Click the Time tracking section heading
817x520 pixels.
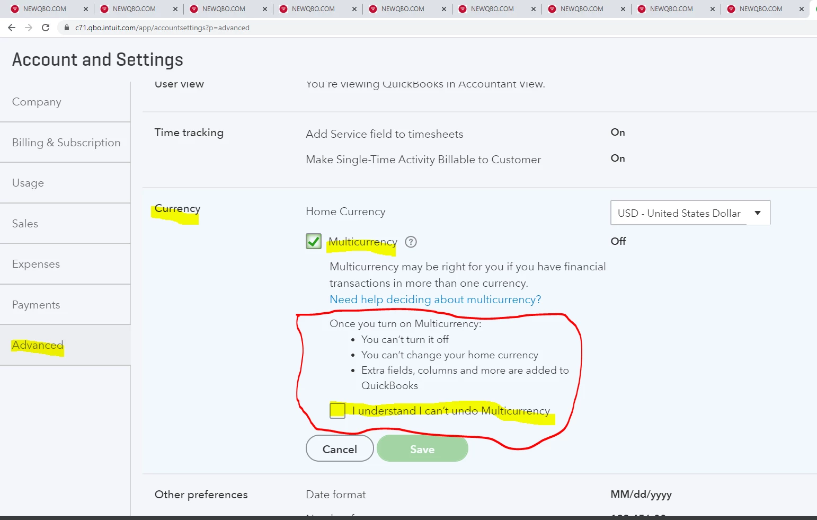pos(189,133)
